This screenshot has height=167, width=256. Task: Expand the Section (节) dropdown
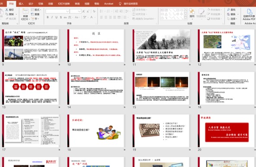35,19
